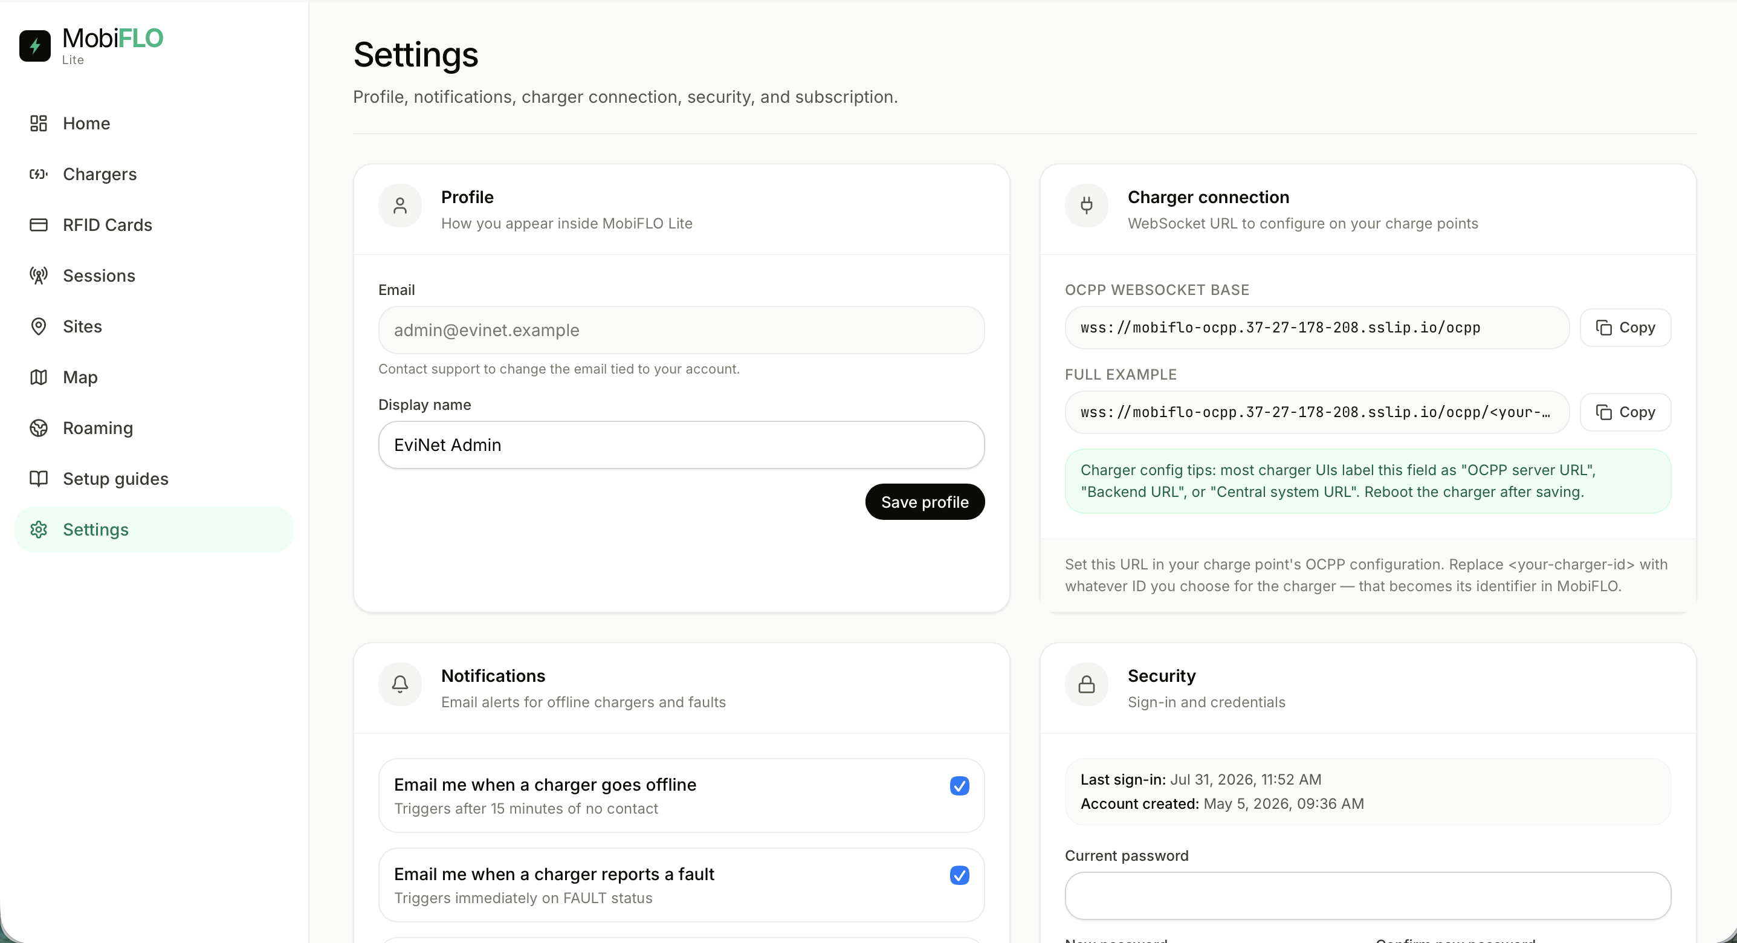Open the Sites page

pyautogui.click(x=154, y=326)
